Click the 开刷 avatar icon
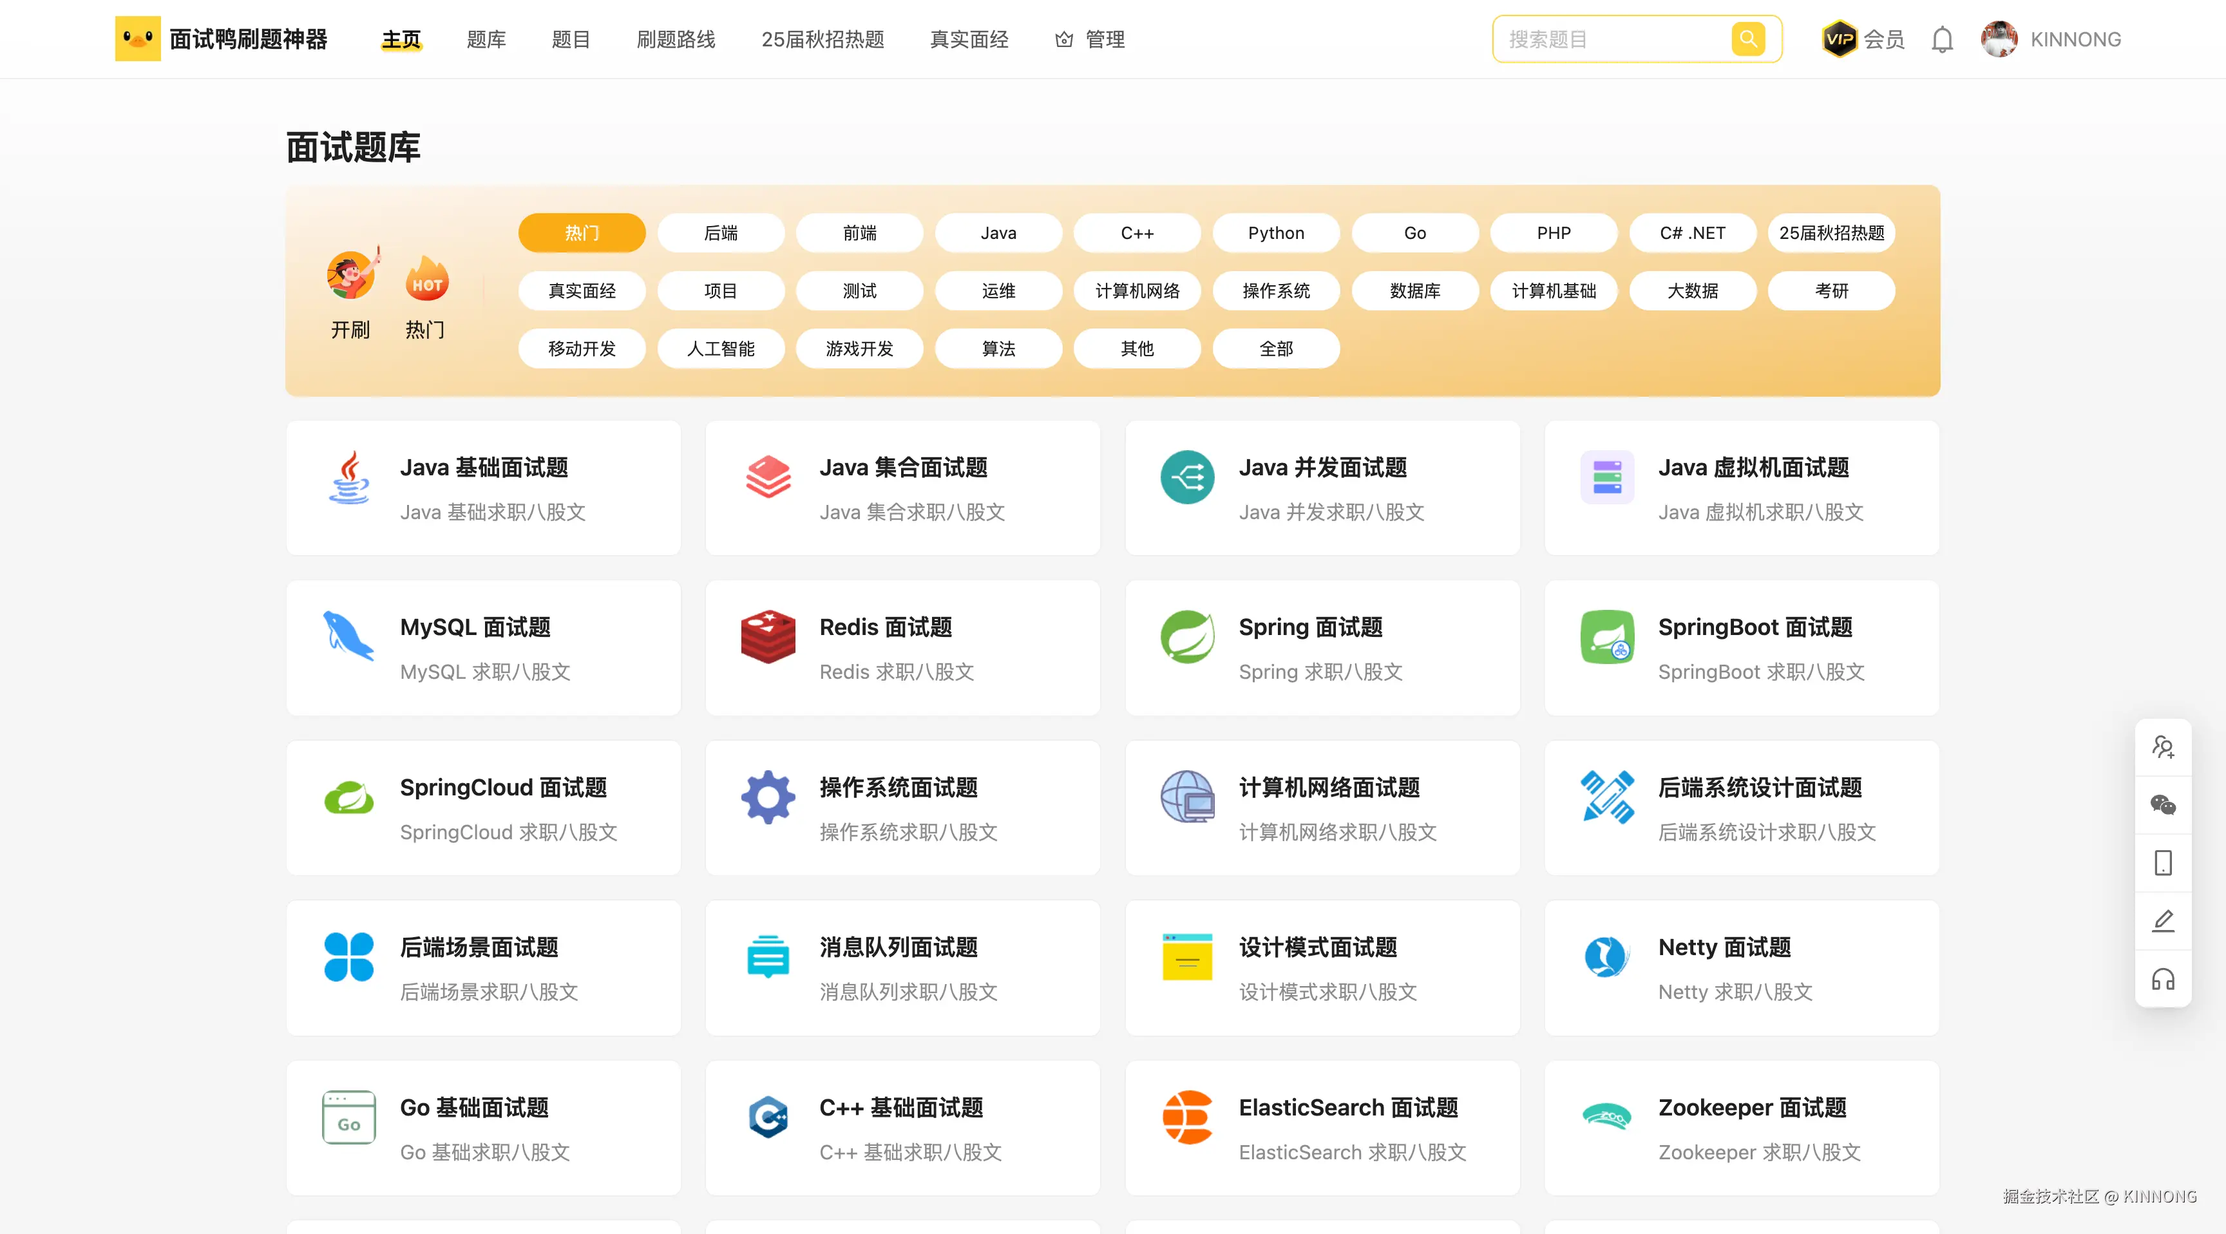Image resolution: width=2226 pixels, height=1234 pixels. click(351, 276)
